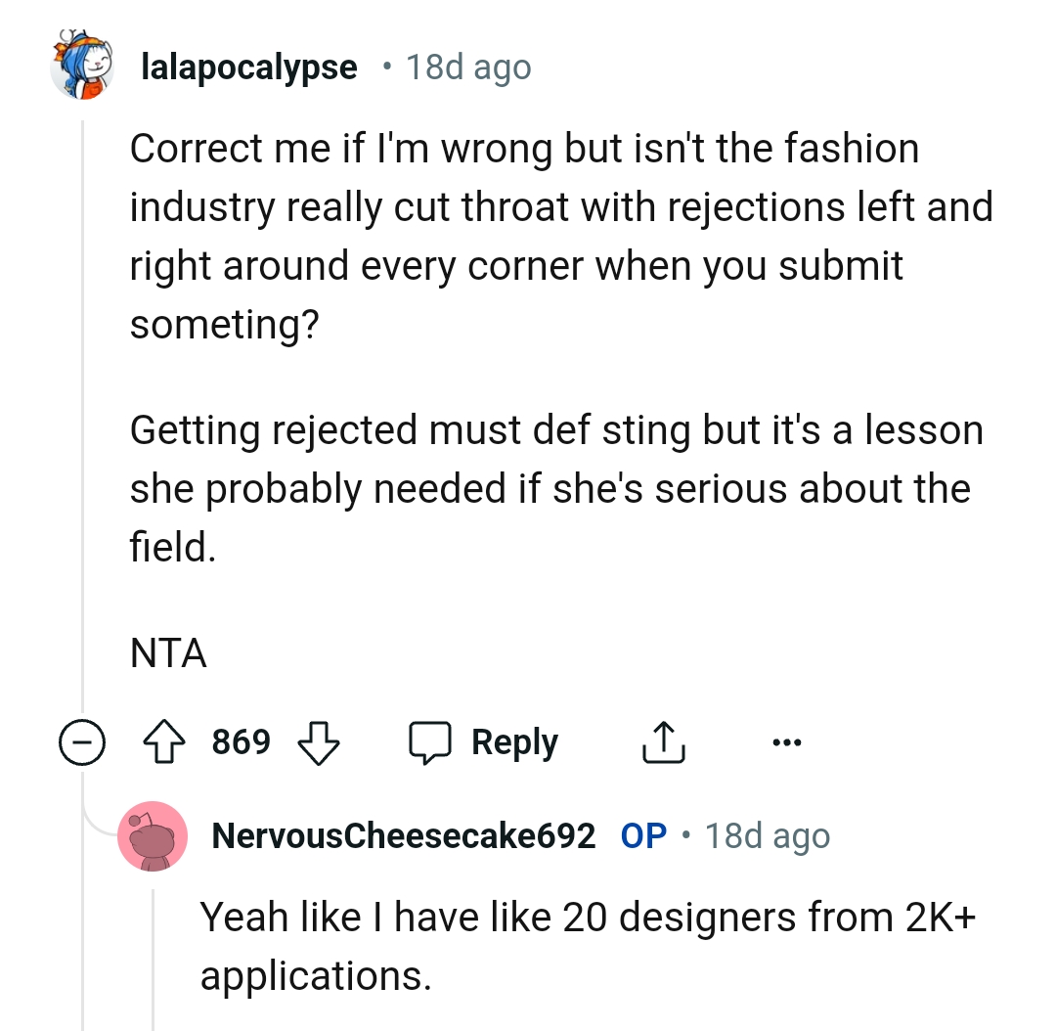Screen dimensions: 1056x1031
Task: Open the lalapocalypse username profile
Action: pyautogui.click(x=249, y=67)
